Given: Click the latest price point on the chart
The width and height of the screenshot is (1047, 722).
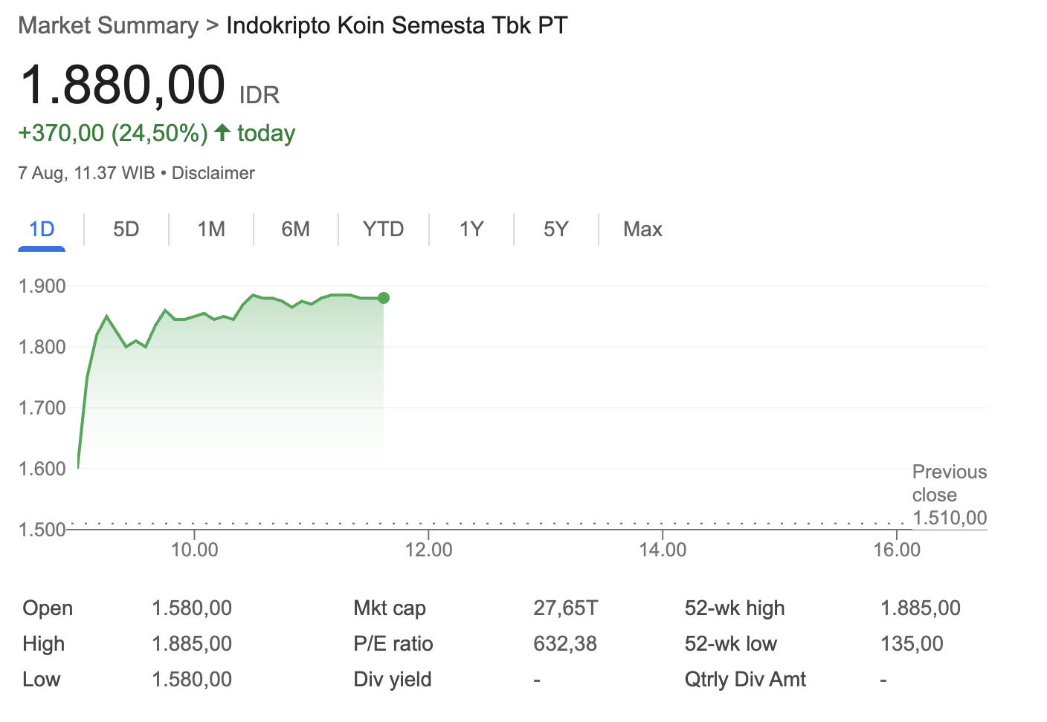Looking at the screenshot, I should click(383, 297).
